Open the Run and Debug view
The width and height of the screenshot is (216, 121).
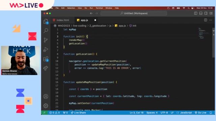click(x=46, y=49)
